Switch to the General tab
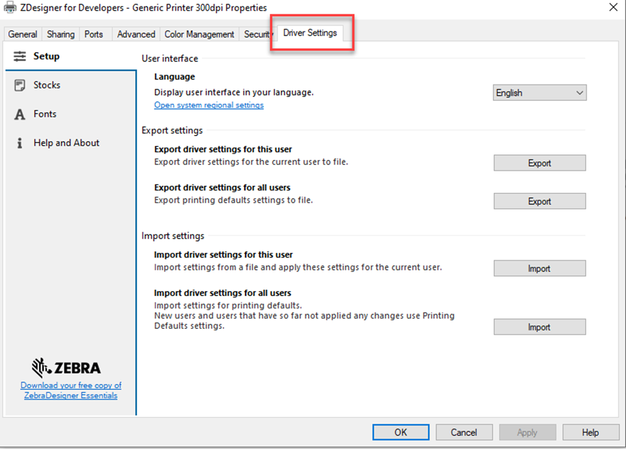This screenshot has width=626, height=449. click(22, 34)
